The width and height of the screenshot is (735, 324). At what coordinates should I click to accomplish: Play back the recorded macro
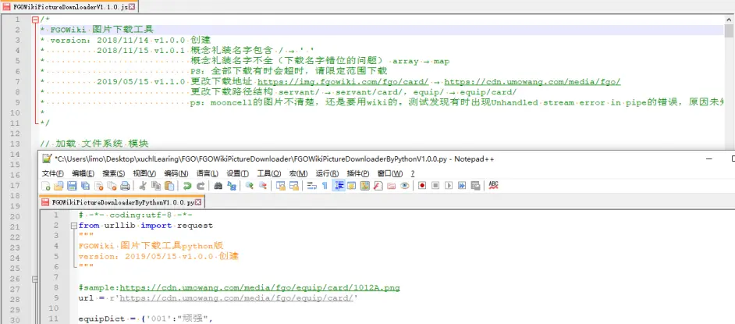pos(449,186)
